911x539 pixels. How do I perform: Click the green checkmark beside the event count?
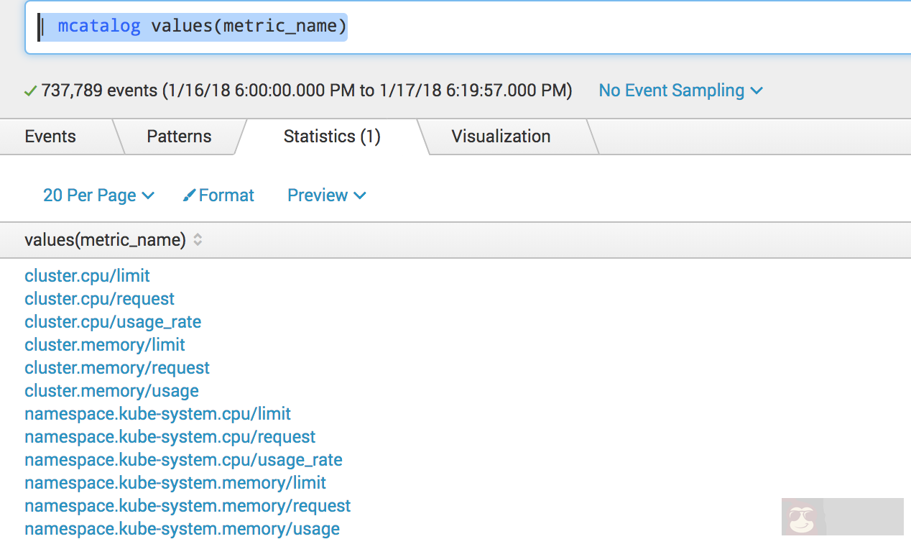click(30, 91)
